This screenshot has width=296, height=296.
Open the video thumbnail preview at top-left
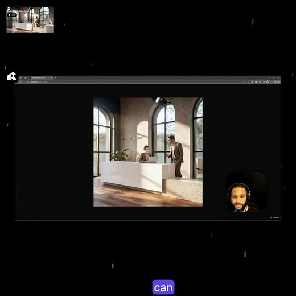point(30,20)
